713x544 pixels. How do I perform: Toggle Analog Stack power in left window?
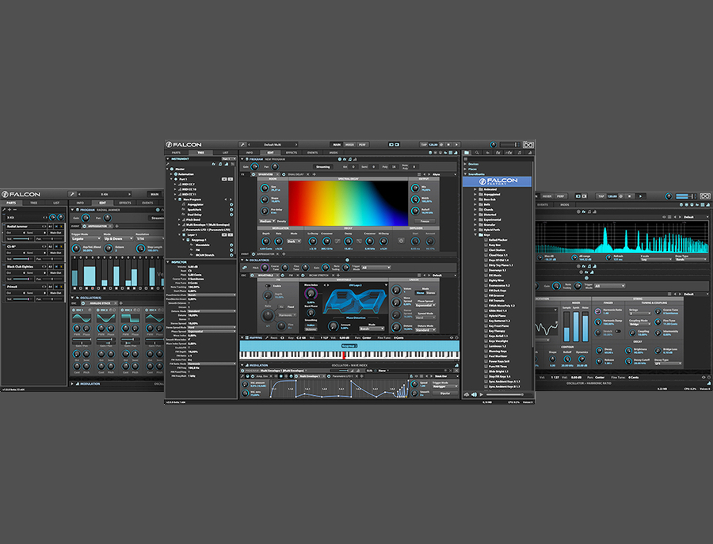pos(82,303)
